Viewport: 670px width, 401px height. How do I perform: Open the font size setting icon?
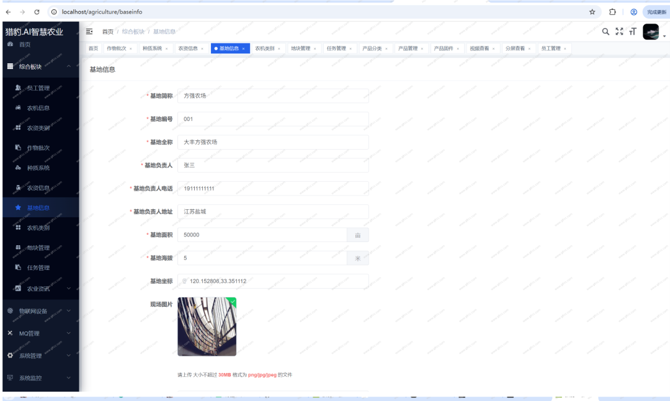click(633, 31)
